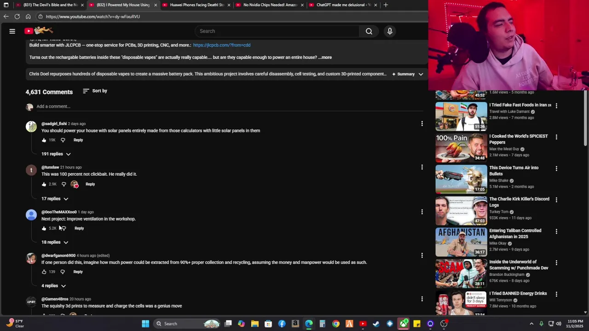
Task: Open more options for @tunxlaw comment
Action: click(x=422, y=167)
